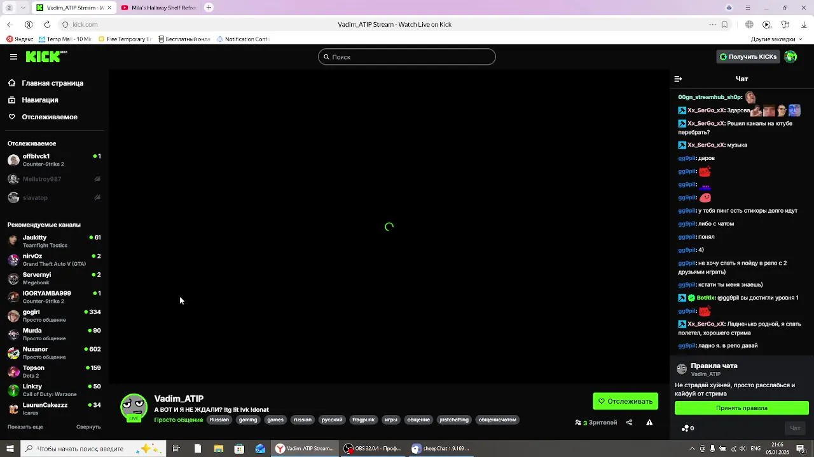Screen dimensions: 814x457
Task: Click the kick.com address field
Action: [85, 24]
